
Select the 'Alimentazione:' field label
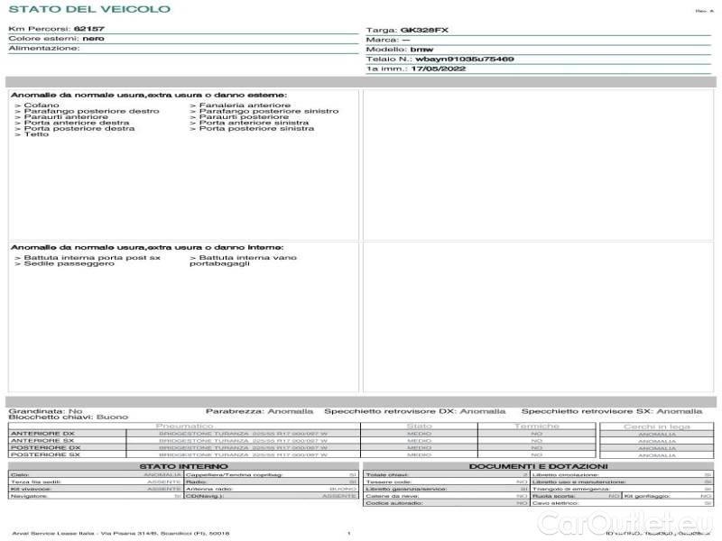pos(44,49)
